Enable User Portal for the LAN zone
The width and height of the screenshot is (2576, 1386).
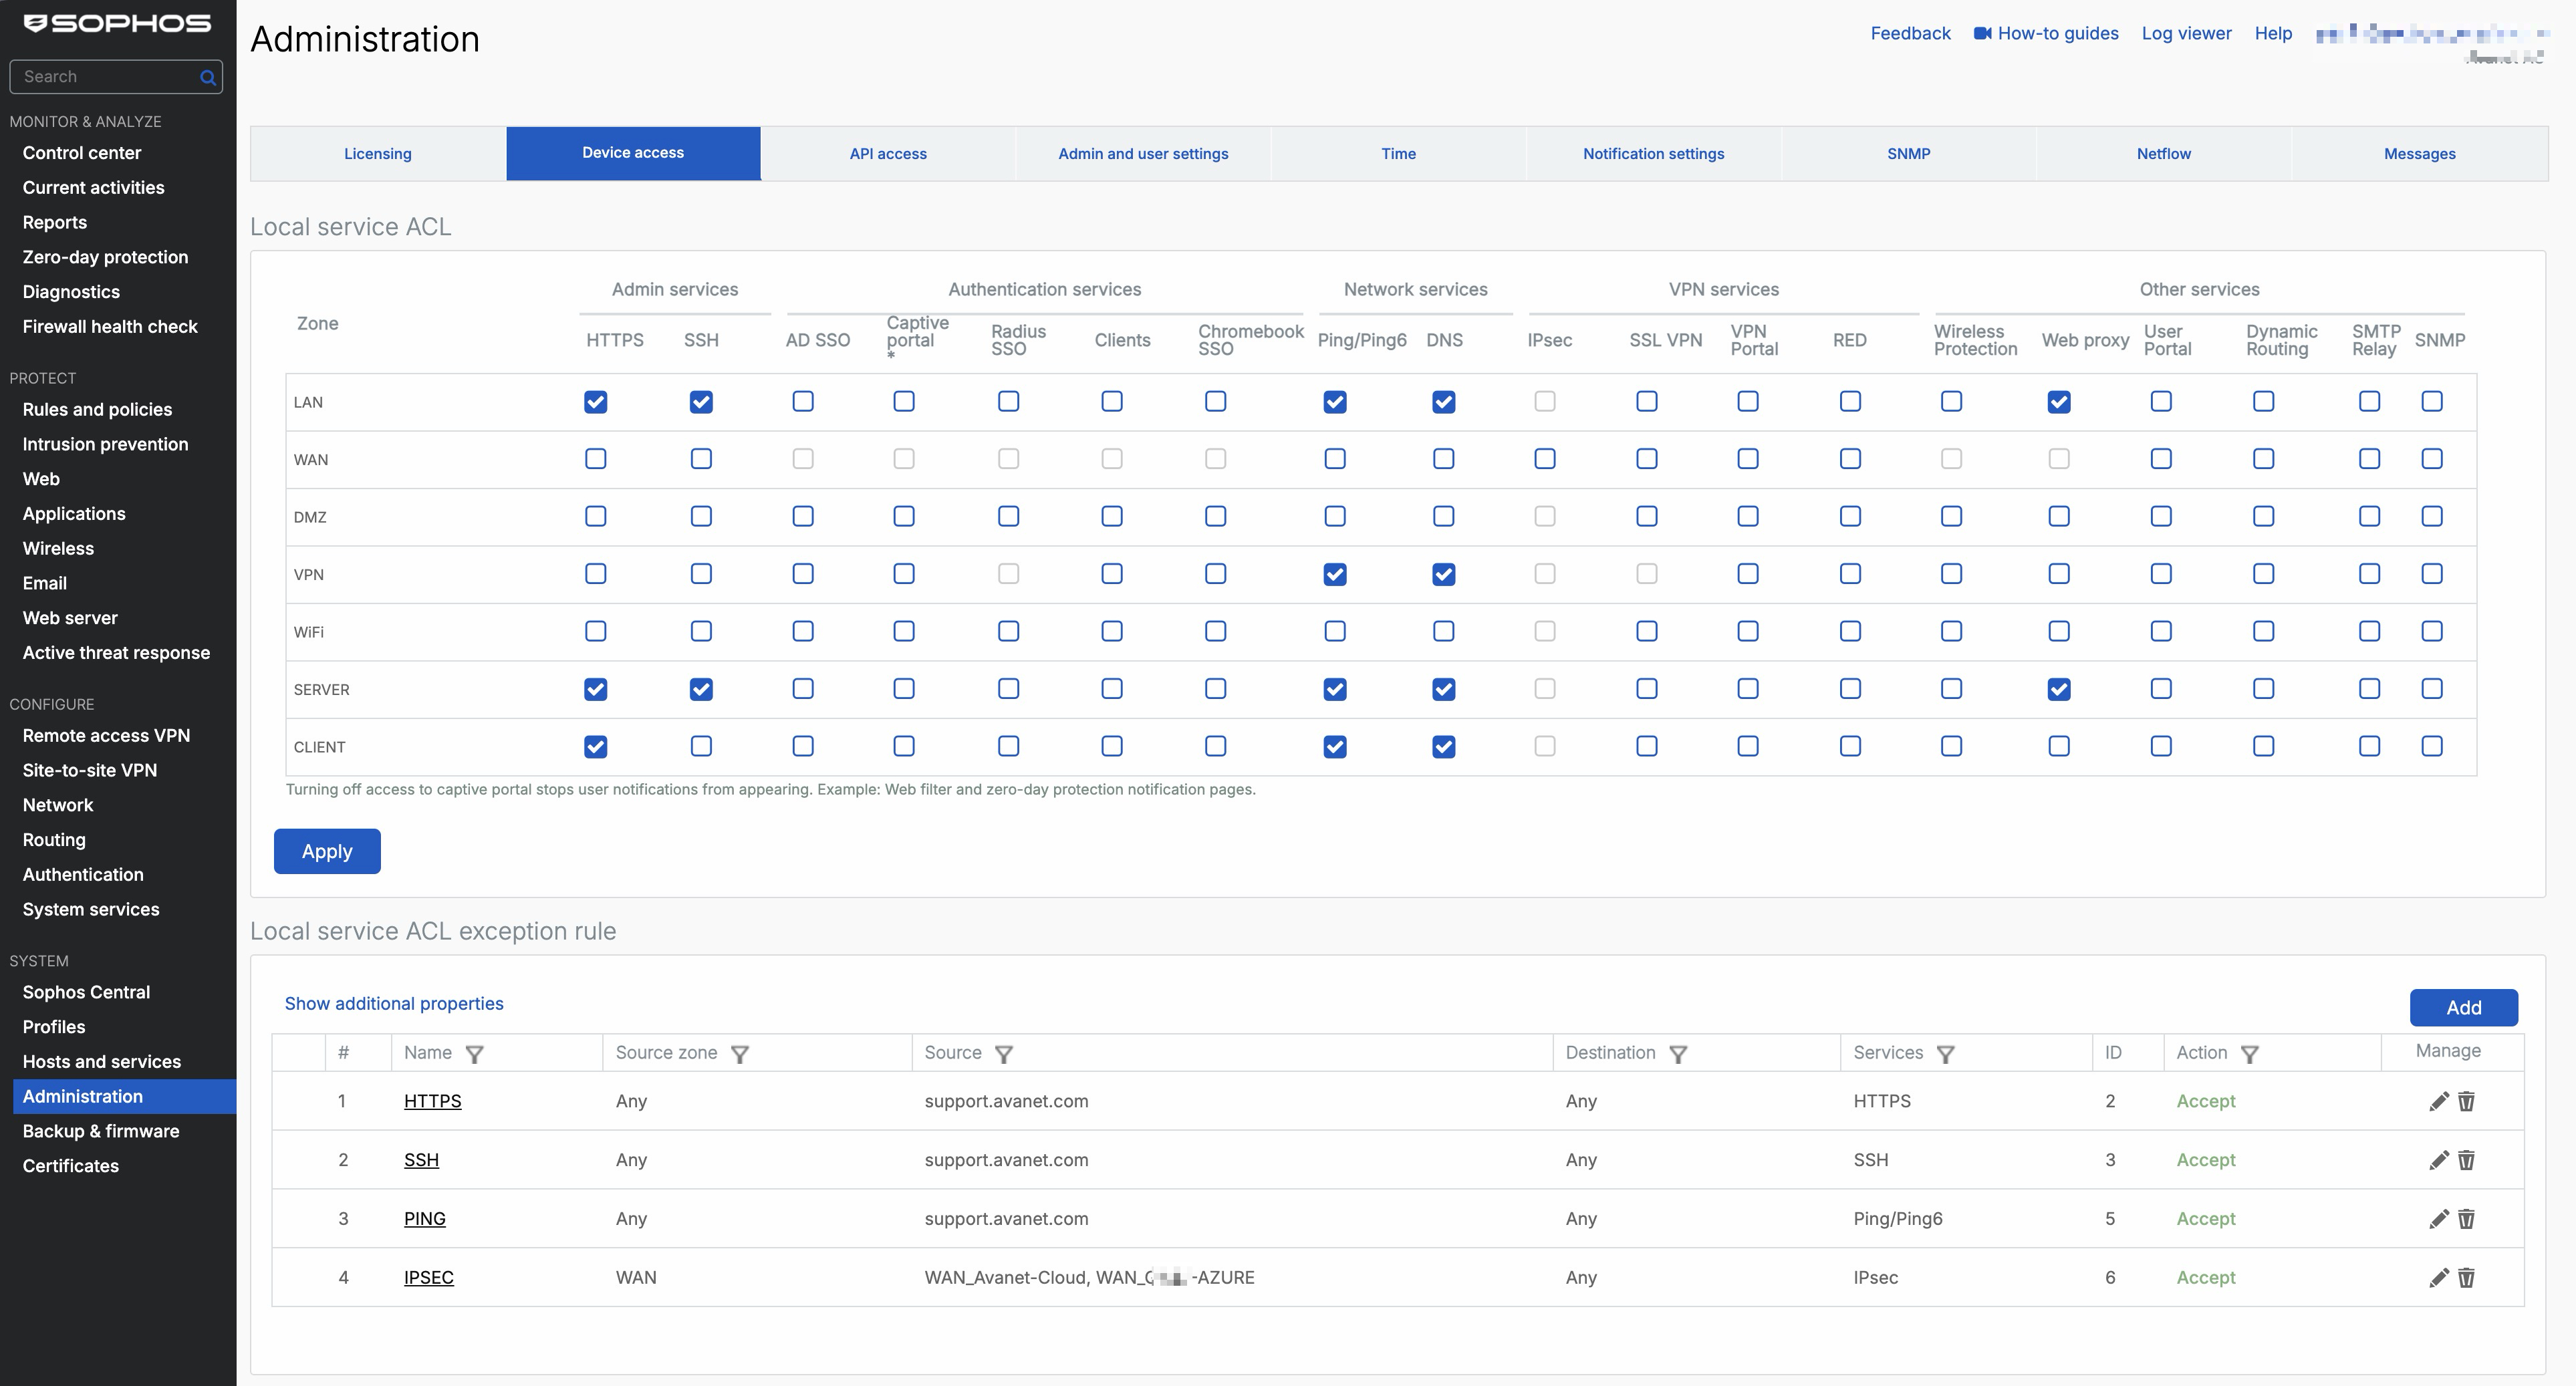(x=2161, y=402)
